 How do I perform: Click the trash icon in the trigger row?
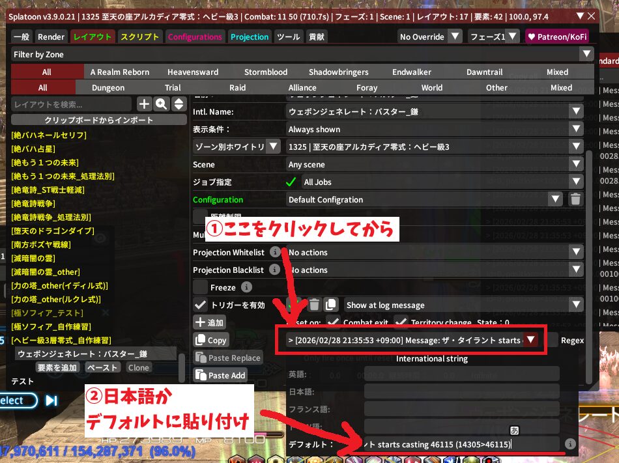point(314,304)
